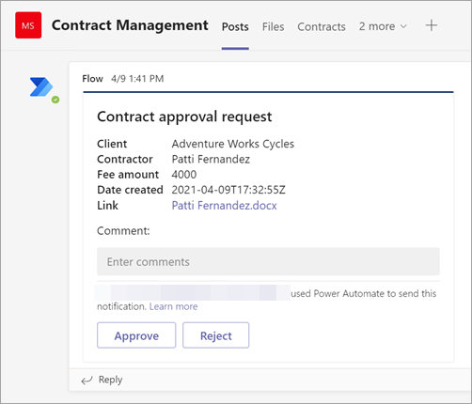
Task: Click the Contractor field label
Action: pyautogui.click(x=125, y=160)
